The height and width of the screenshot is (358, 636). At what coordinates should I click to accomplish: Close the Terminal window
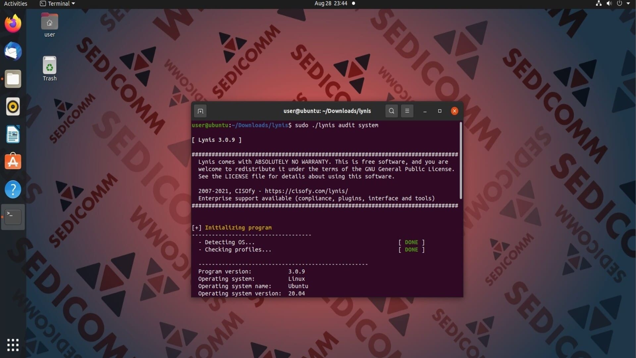[454, 111]
